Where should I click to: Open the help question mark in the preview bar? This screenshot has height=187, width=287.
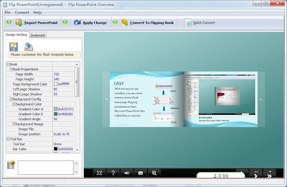pos(113,173)
